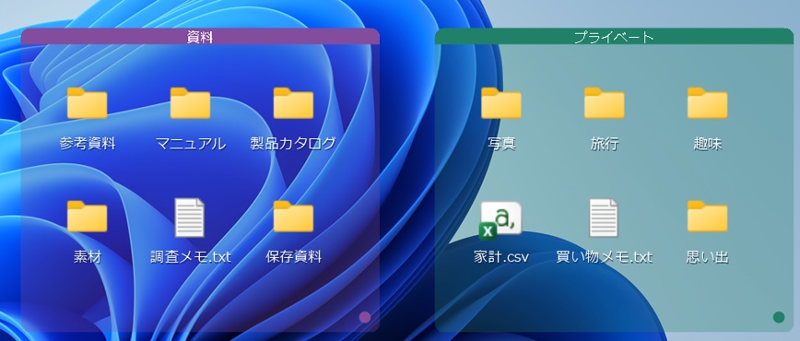Open the 素材 folder icon

pos(88,217)
